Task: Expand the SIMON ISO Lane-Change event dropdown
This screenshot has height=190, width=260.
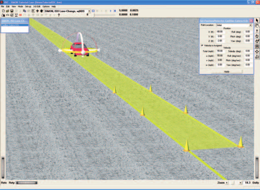Action: pos(89,11)
